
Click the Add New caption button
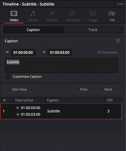pyautogui.click(x=19, y=89)
